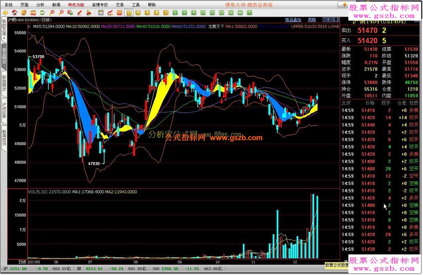Viewport: 423px width, 275px height.
Task: Click the 日线 tab at chart bottom
Action: pyautogui.click(x=22, y=262)
